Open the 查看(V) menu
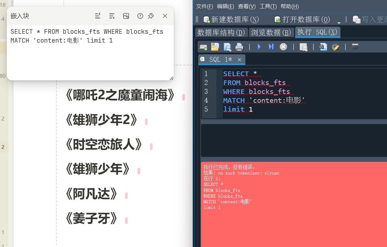Image resolution: width=387 pixels, height=247 pixels. click(247, 6)
